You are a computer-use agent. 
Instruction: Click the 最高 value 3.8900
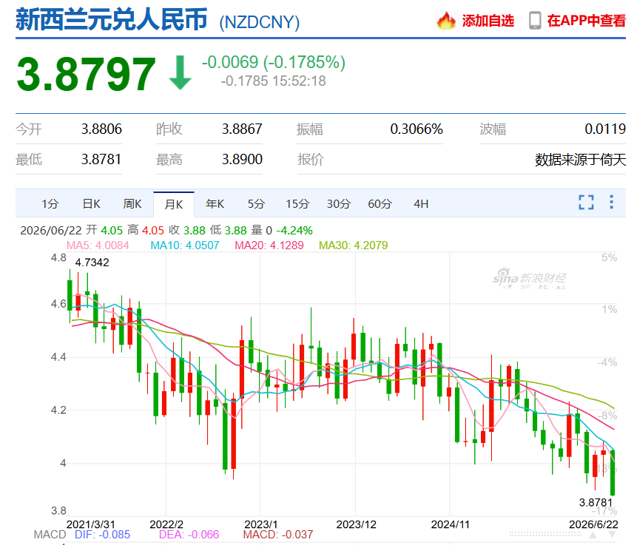242,159
